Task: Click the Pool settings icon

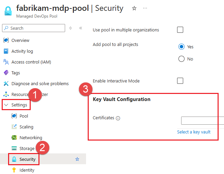Action: pyautogui.click(x=14, y=116)
